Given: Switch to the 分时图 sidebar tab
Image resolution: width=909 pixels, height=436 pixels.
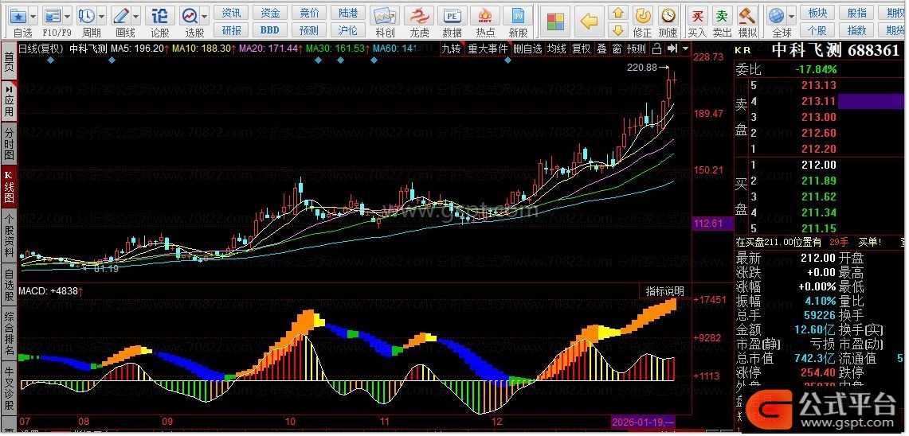Looking at the screenshot, I should [9, 145].
